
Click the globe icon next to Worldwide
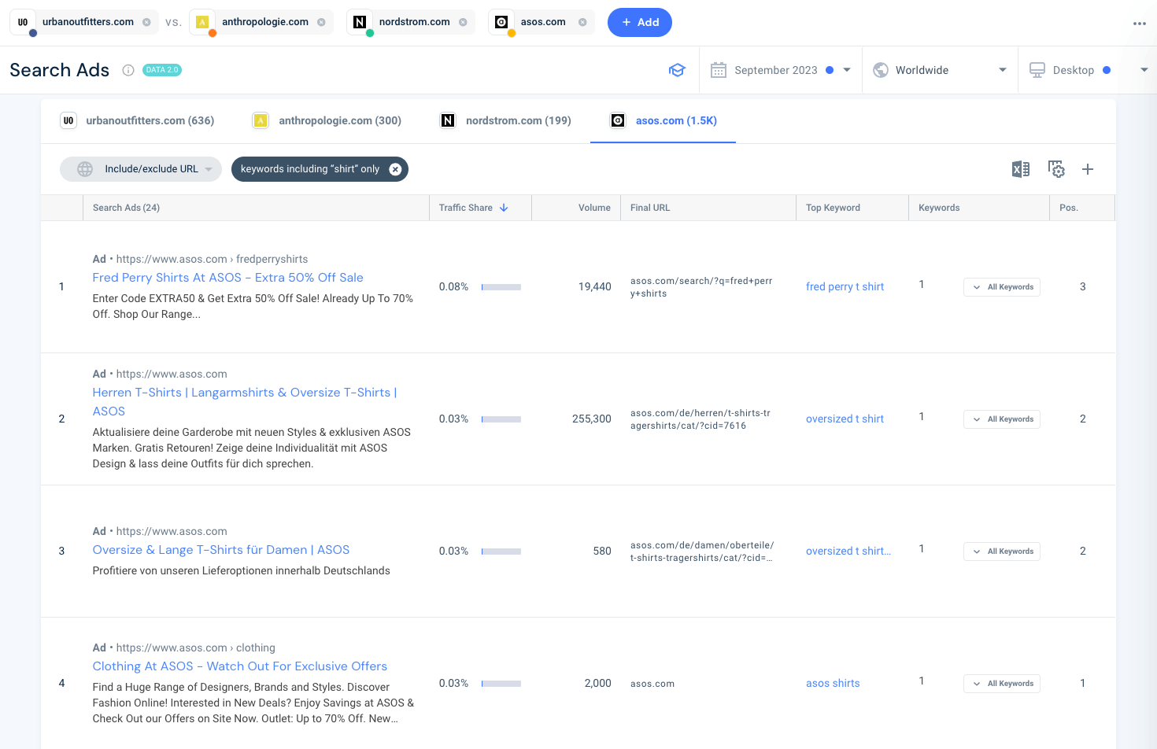point(880,69)
